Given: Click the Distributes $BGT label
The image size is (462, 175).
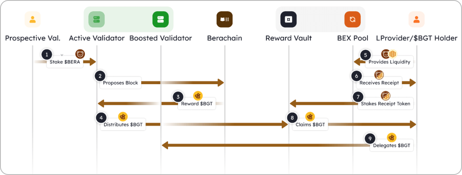Looking at the screenshot, I should pos(123,124).
